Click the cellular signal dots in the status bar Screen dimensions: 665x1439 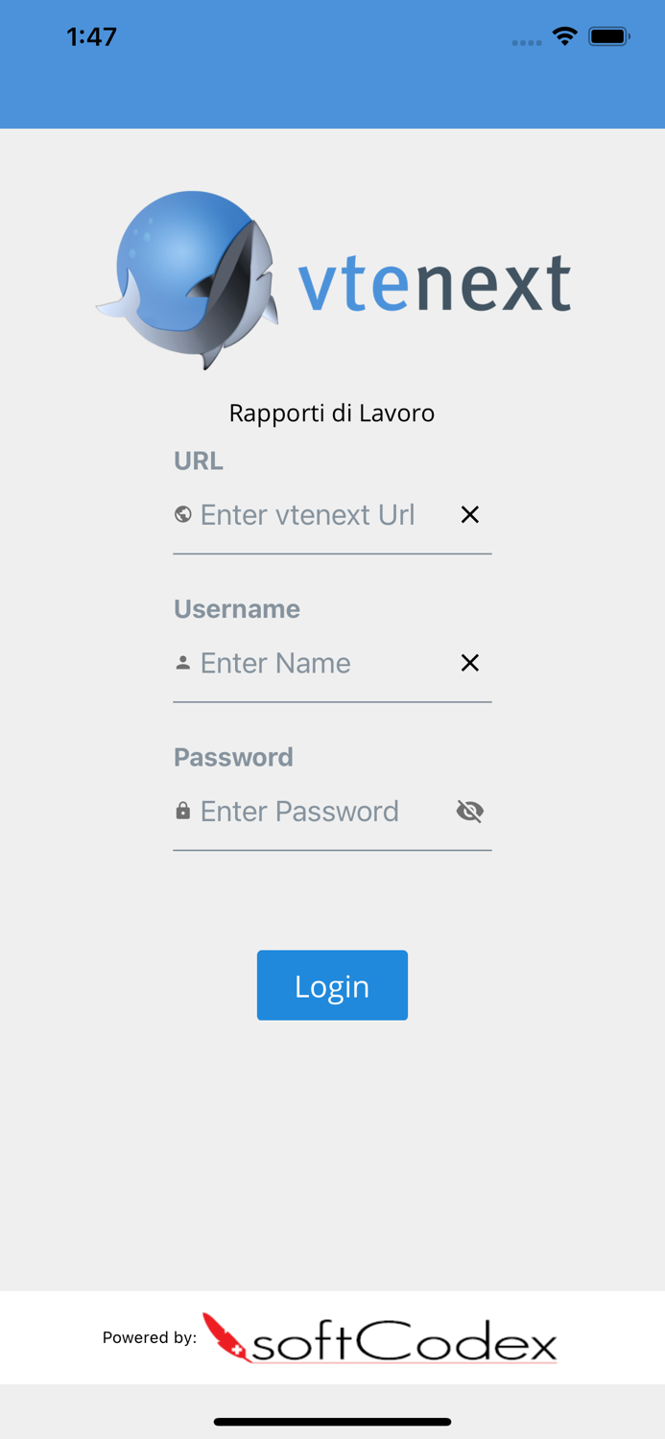526,42
